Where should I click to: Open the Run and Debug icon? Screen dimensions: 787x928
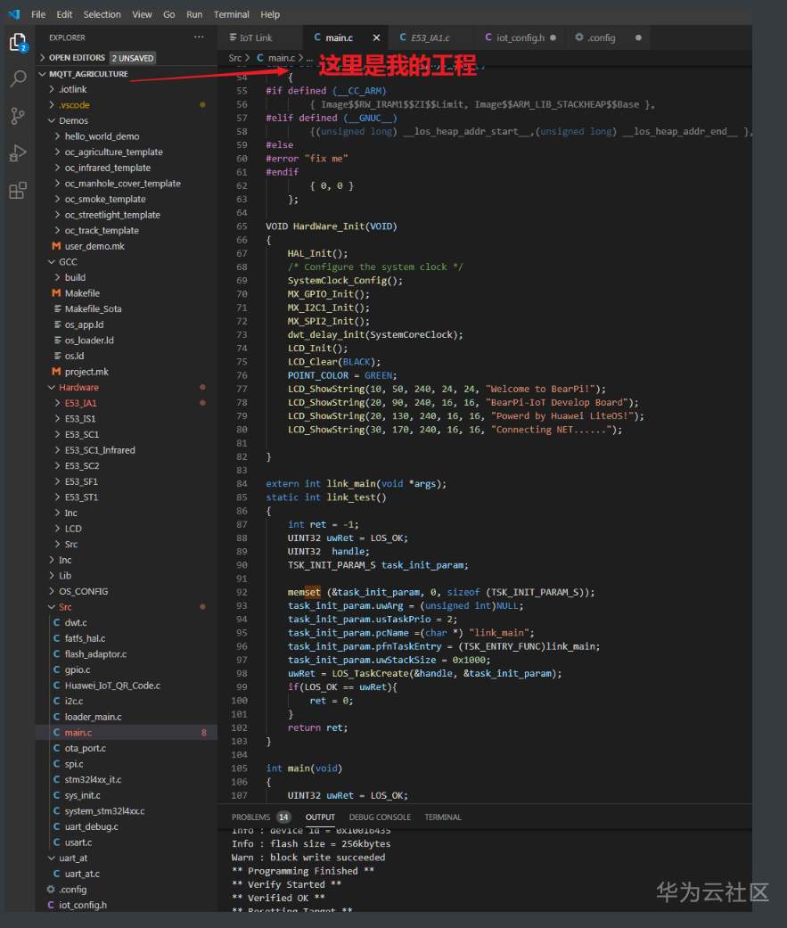pos(18,153)
